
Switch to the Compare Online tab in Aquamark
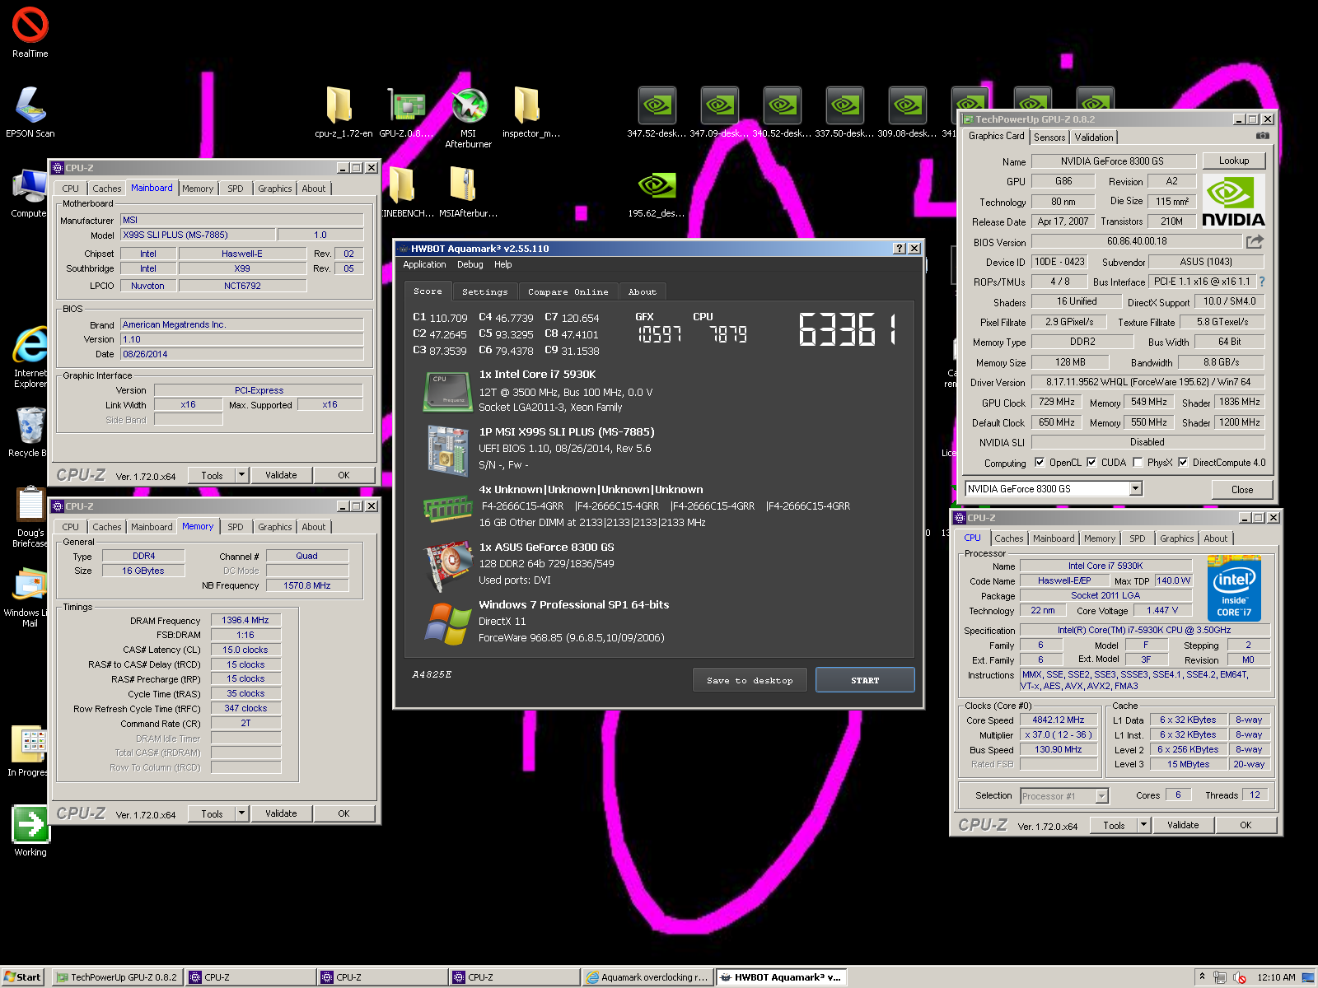click(x=568, y=292)
